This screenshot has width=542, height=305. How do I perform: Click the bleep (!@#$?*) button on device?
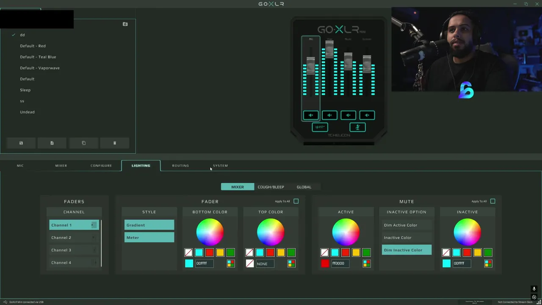click(320, 127)
